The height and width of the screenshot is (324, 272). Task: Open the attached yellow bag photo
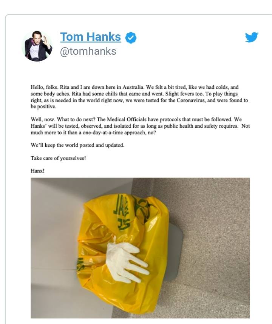coord(140,248)
